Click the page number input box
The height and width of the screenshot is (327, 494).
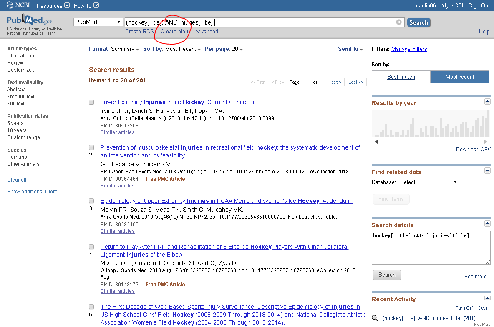click(306, 82)
